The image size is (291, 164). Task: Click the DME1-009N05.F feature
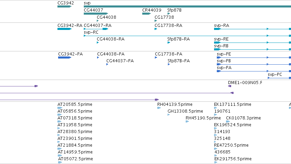pyautogui.click(x=230, y=86)
